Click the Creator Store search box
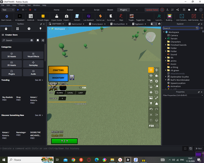The image size is (204, 163). point(18,40)
